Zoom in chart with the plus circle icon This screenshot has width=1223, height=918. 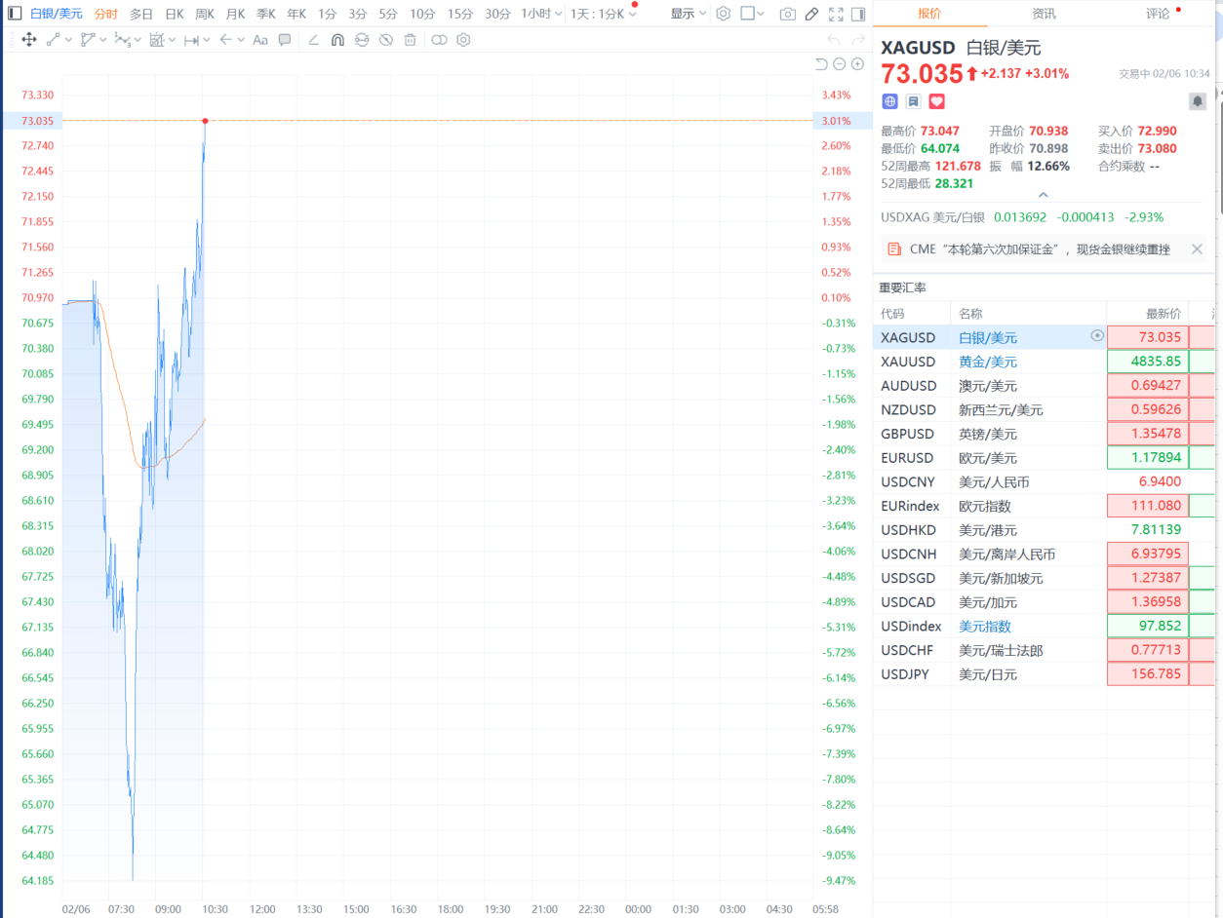pyautogui.click(x=857, y=64)
